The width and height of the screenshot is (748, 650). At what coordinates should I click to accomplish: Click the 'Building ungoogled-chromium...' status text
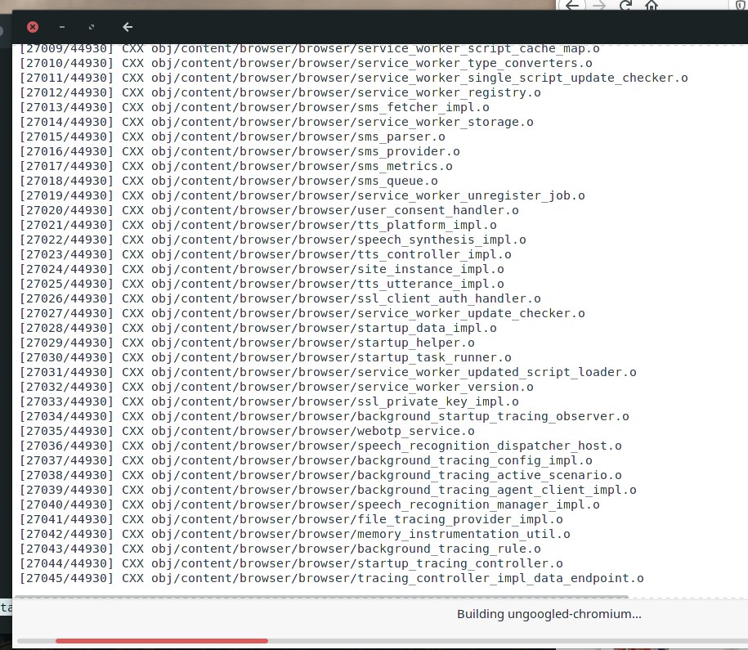pyautogui.click(x=549, y=614)
